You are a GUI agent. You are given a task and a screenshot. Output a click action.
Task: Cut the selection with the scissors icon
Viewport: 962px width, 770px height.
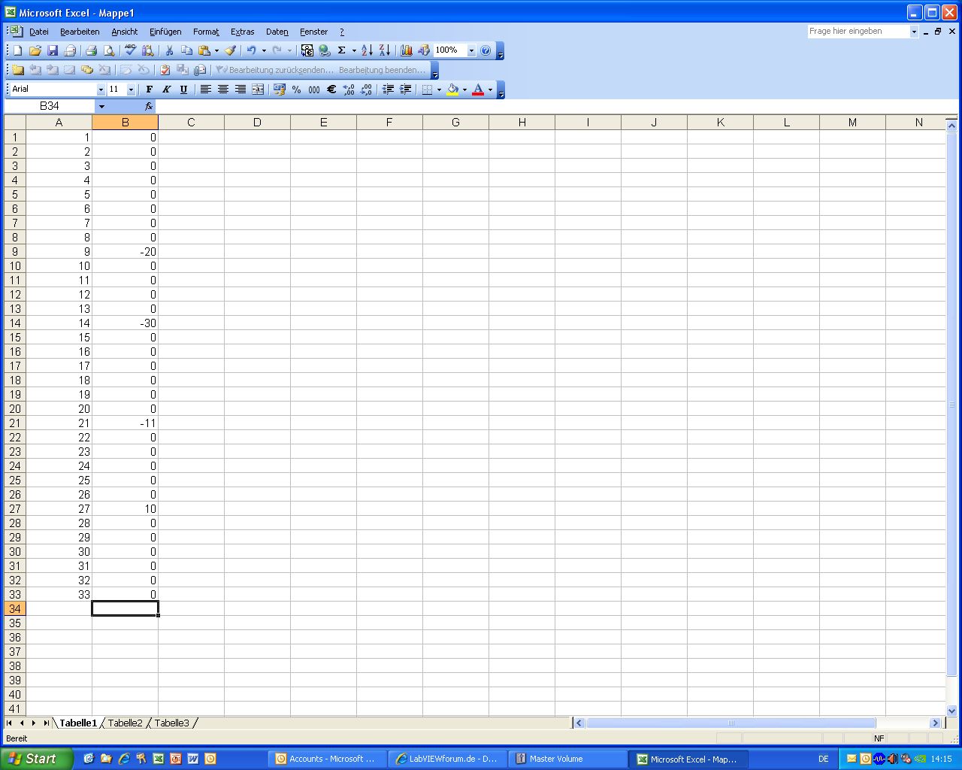pyautogui.click(x=169, y=50)
